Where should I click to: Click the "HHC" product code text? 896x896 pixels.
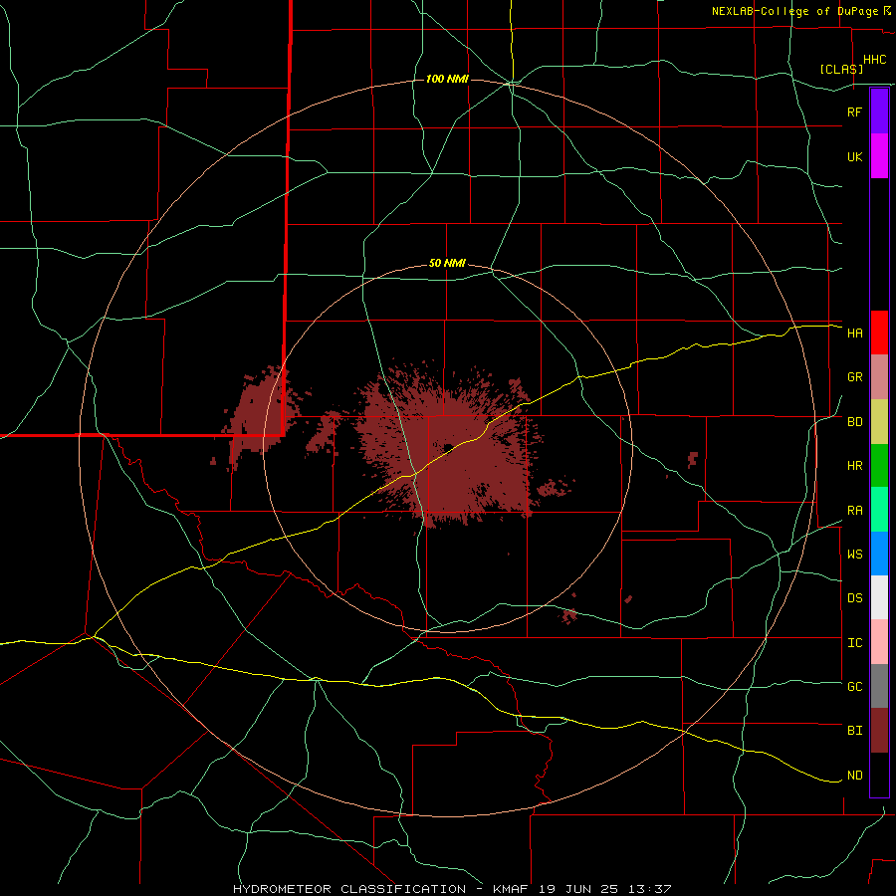pos(874,60)
